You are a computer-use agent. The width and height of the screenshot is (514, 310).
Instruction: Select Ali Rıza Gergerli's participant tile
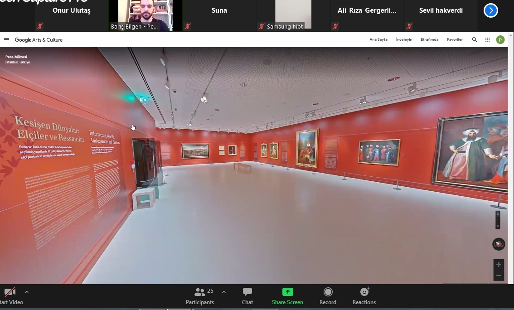(367, 15)
